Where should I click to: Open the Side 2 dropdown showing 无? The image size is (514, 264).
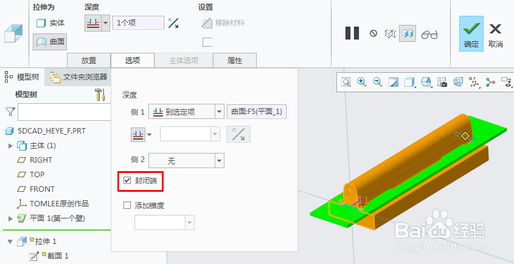(186, 161)
